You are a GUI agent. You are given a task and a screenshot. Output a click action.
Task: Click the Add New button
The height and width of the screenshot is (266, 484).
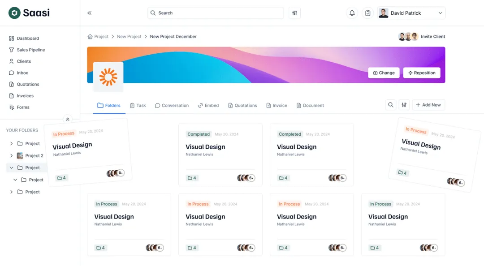coord(428,105)
